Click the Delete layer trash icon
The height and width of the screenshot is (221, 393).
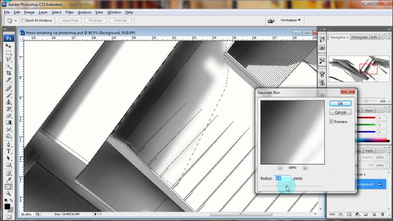(x=382, y=214)
